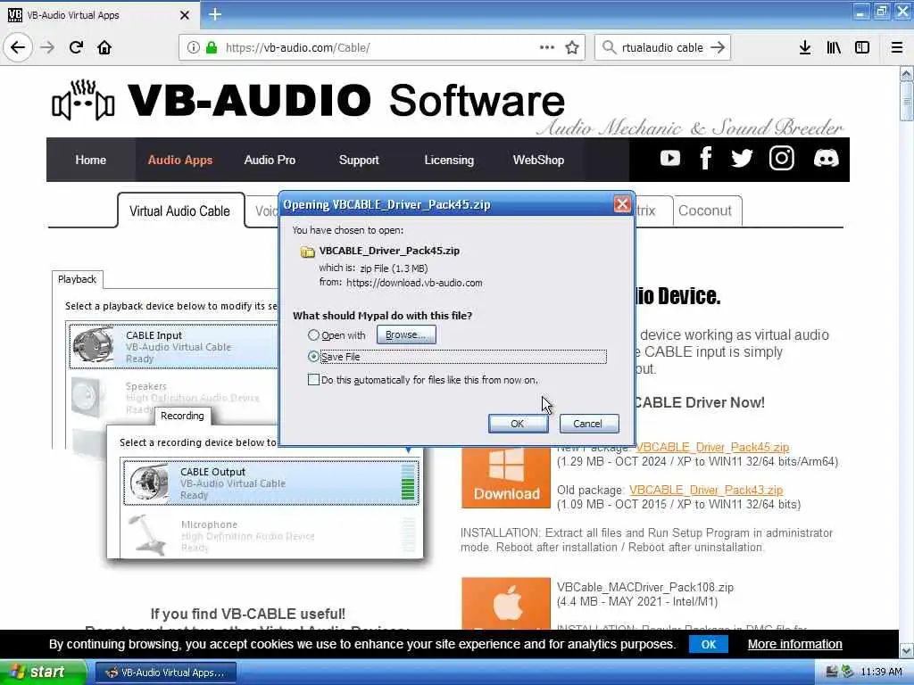
Task: Click the https://download.vb-audio.com source text
Action: (x=414, y=283)
